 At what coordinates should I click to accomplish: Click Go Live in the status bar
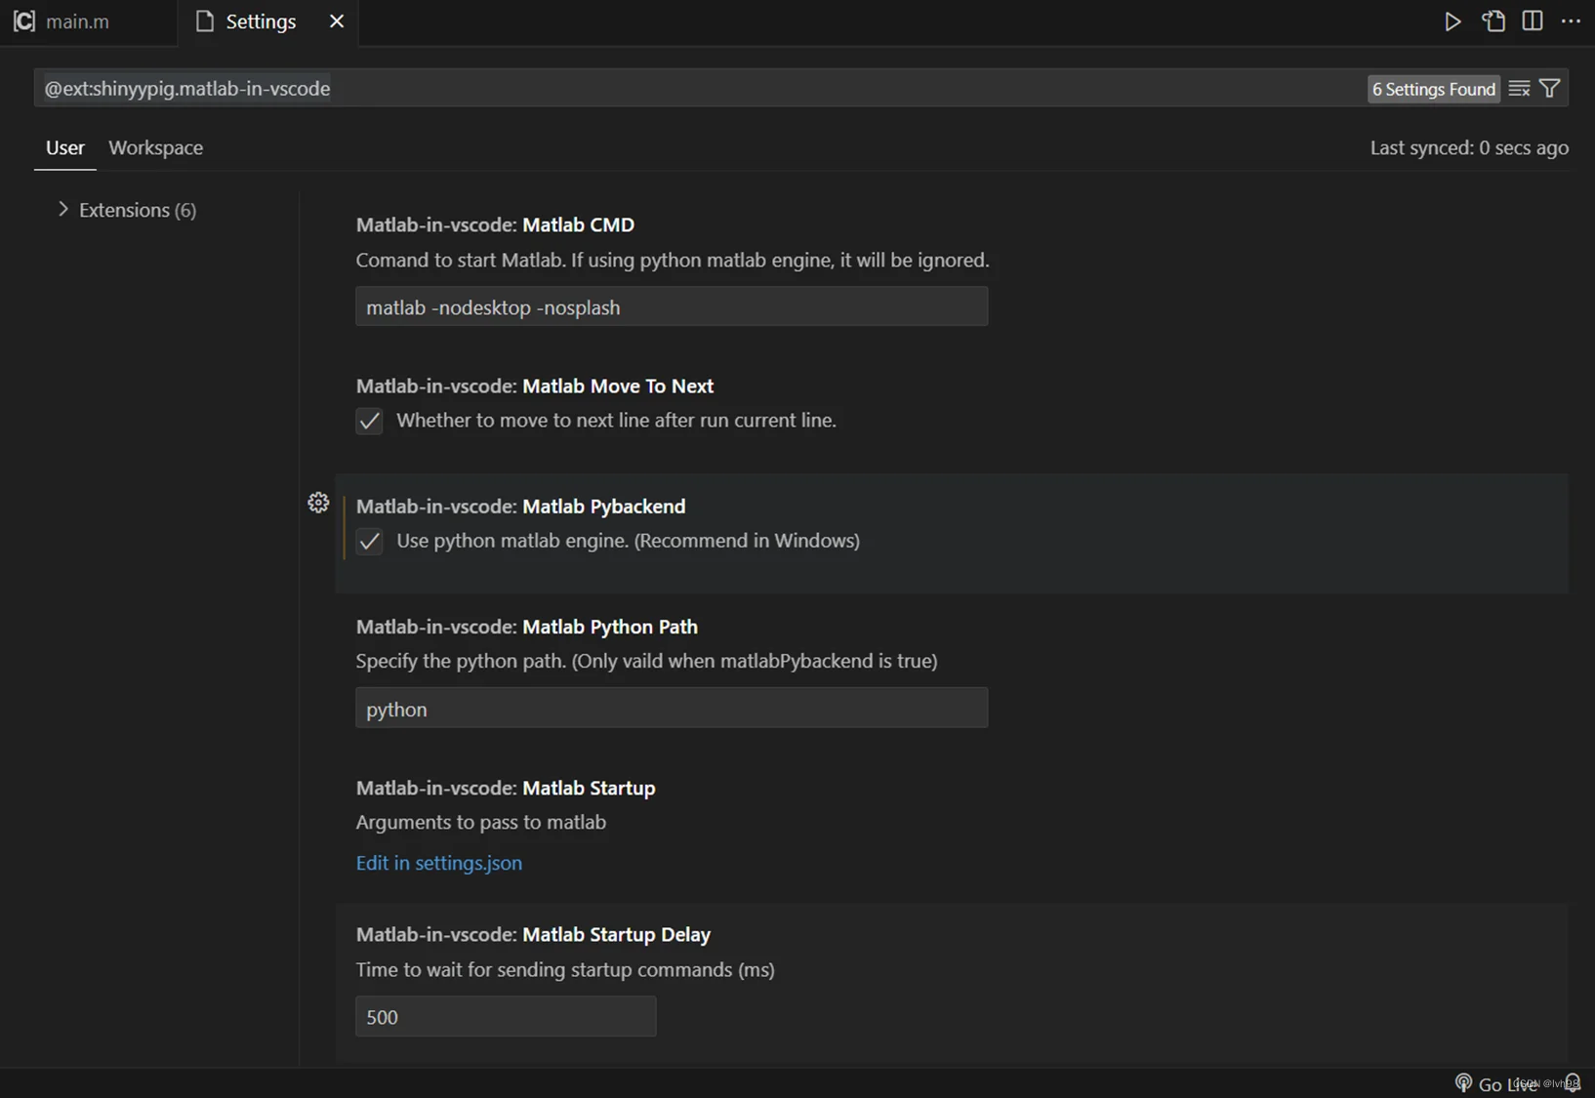[1496, 1083]
